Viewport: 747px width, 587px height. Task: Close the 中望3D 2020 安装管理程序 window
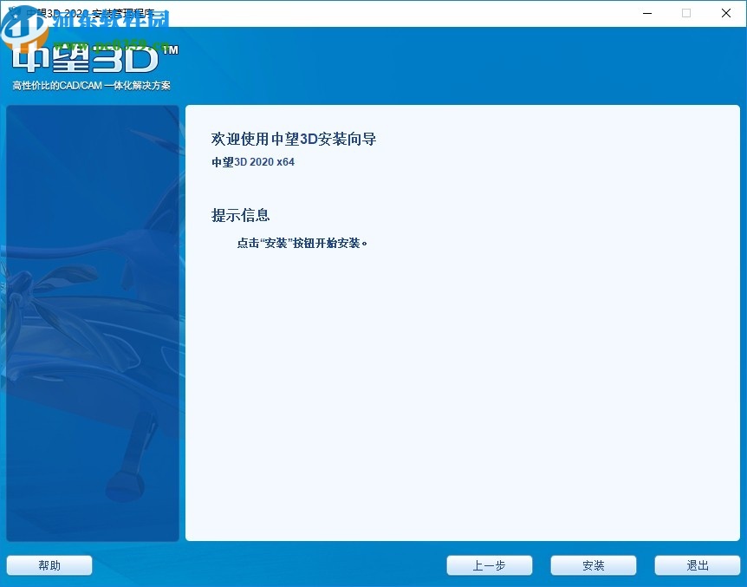pos(725,13)
